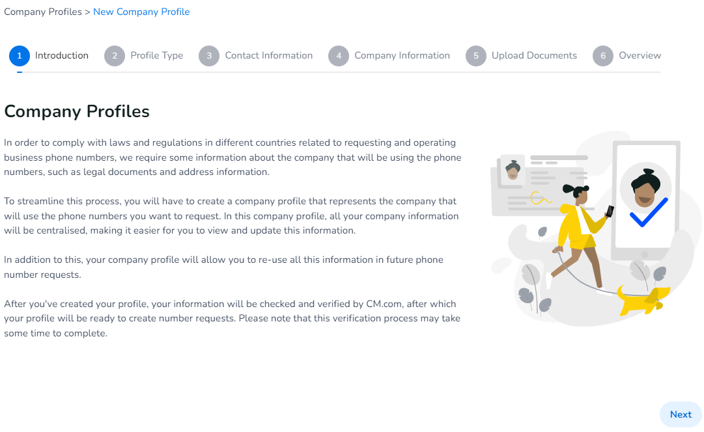Screen dimensions: 704x432
Task: Click the paragraph mentioning CM.com verification
Action: coord(232,319)
